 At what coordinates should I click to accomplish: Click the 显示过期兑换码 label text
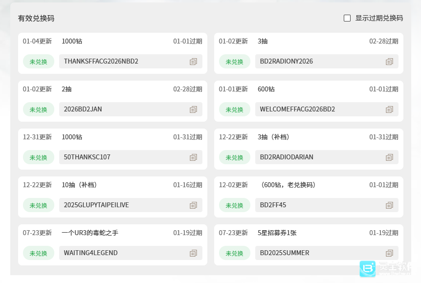coord(379,18)
